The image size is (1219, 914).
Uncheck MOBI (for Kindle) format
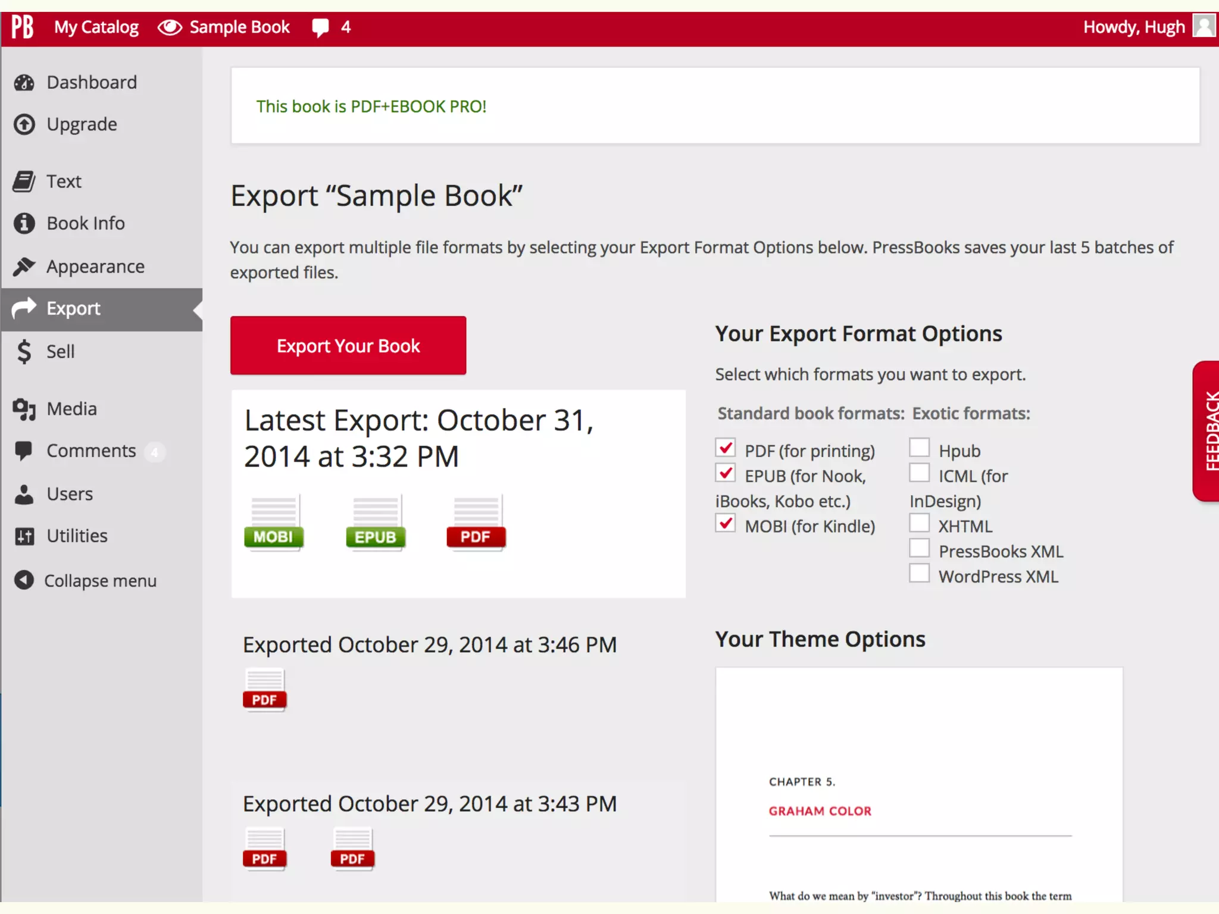725,524
